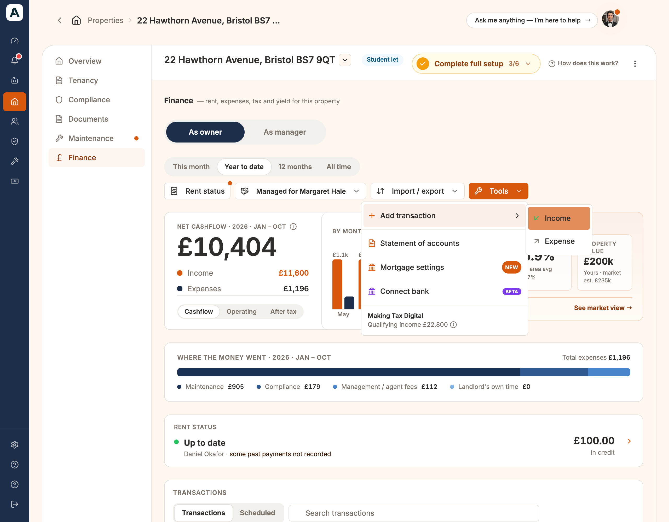
Task: Click Management fees segment of expenses bar
Action: [609, 372]
